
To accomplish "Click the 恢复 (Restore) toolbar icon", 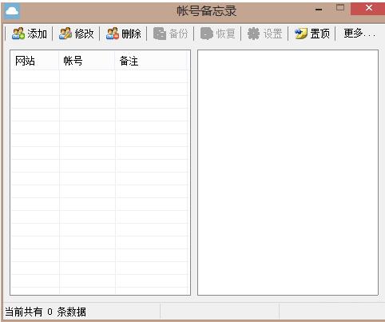I will tap(207, 34).
